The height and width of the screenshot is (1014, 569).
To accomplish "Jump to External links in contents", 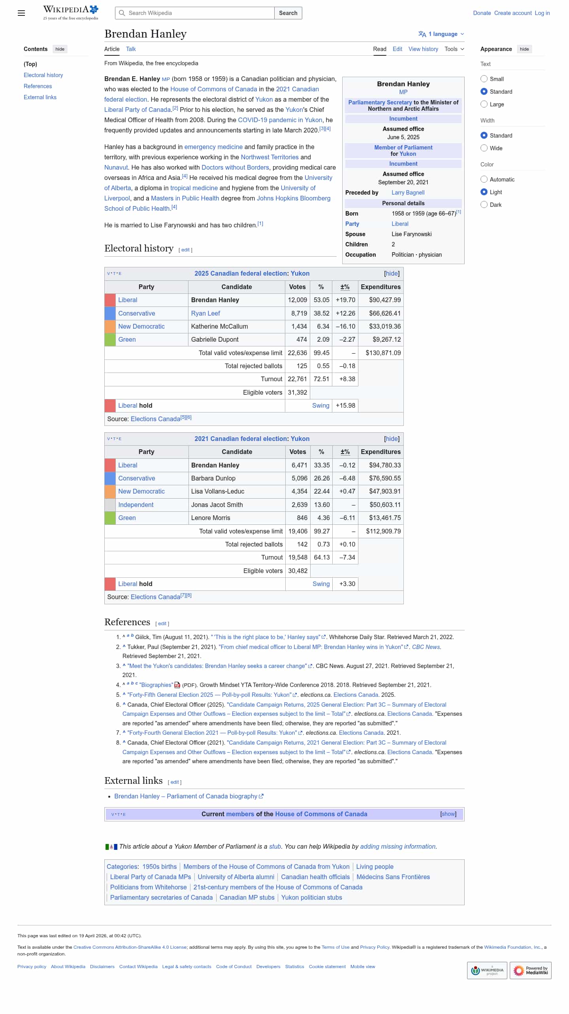I will pyautogui.click(x=40, y=97).
